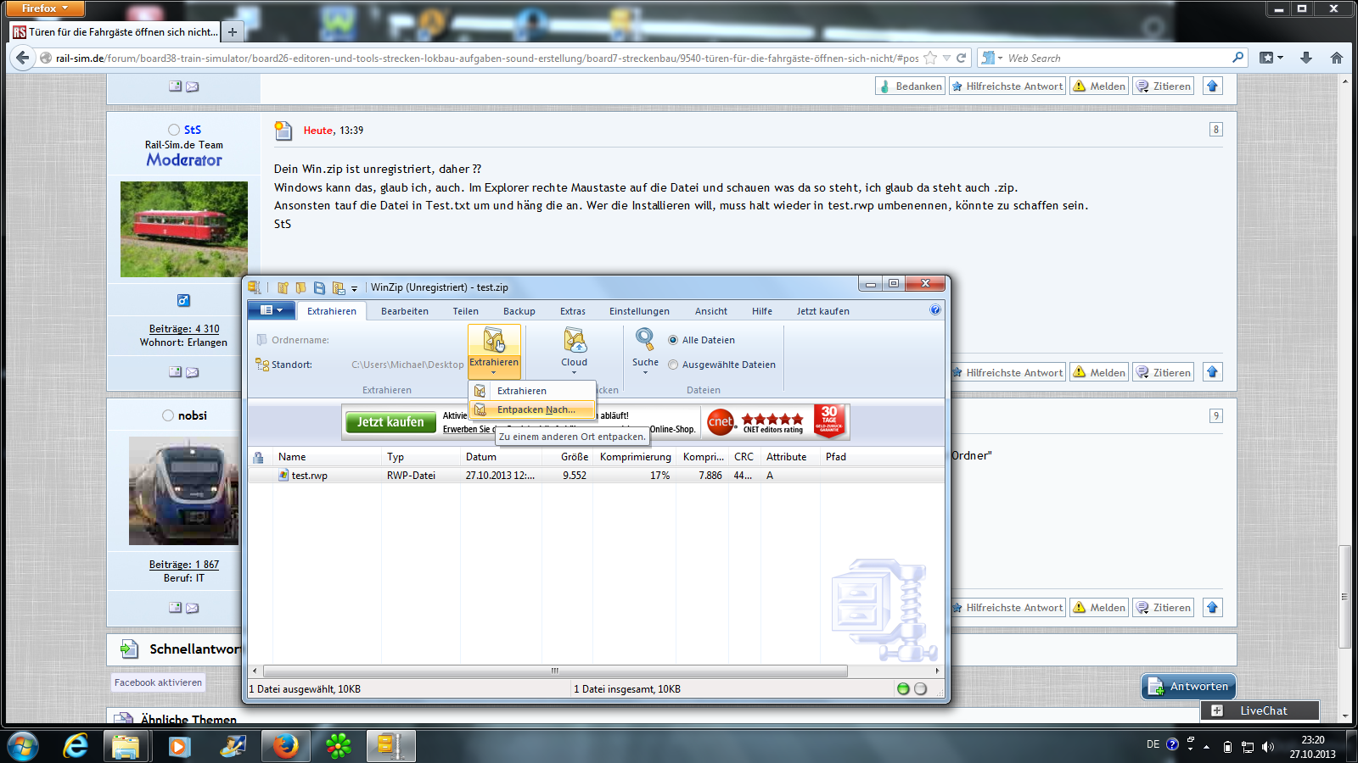Focus the Web Search input field
This screenshot has height=763, width=1358.
click(1118, 58)
